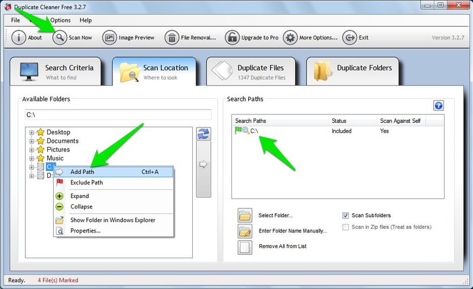Click the Status column header
The image size is (473, 289).
click(352, 121)
